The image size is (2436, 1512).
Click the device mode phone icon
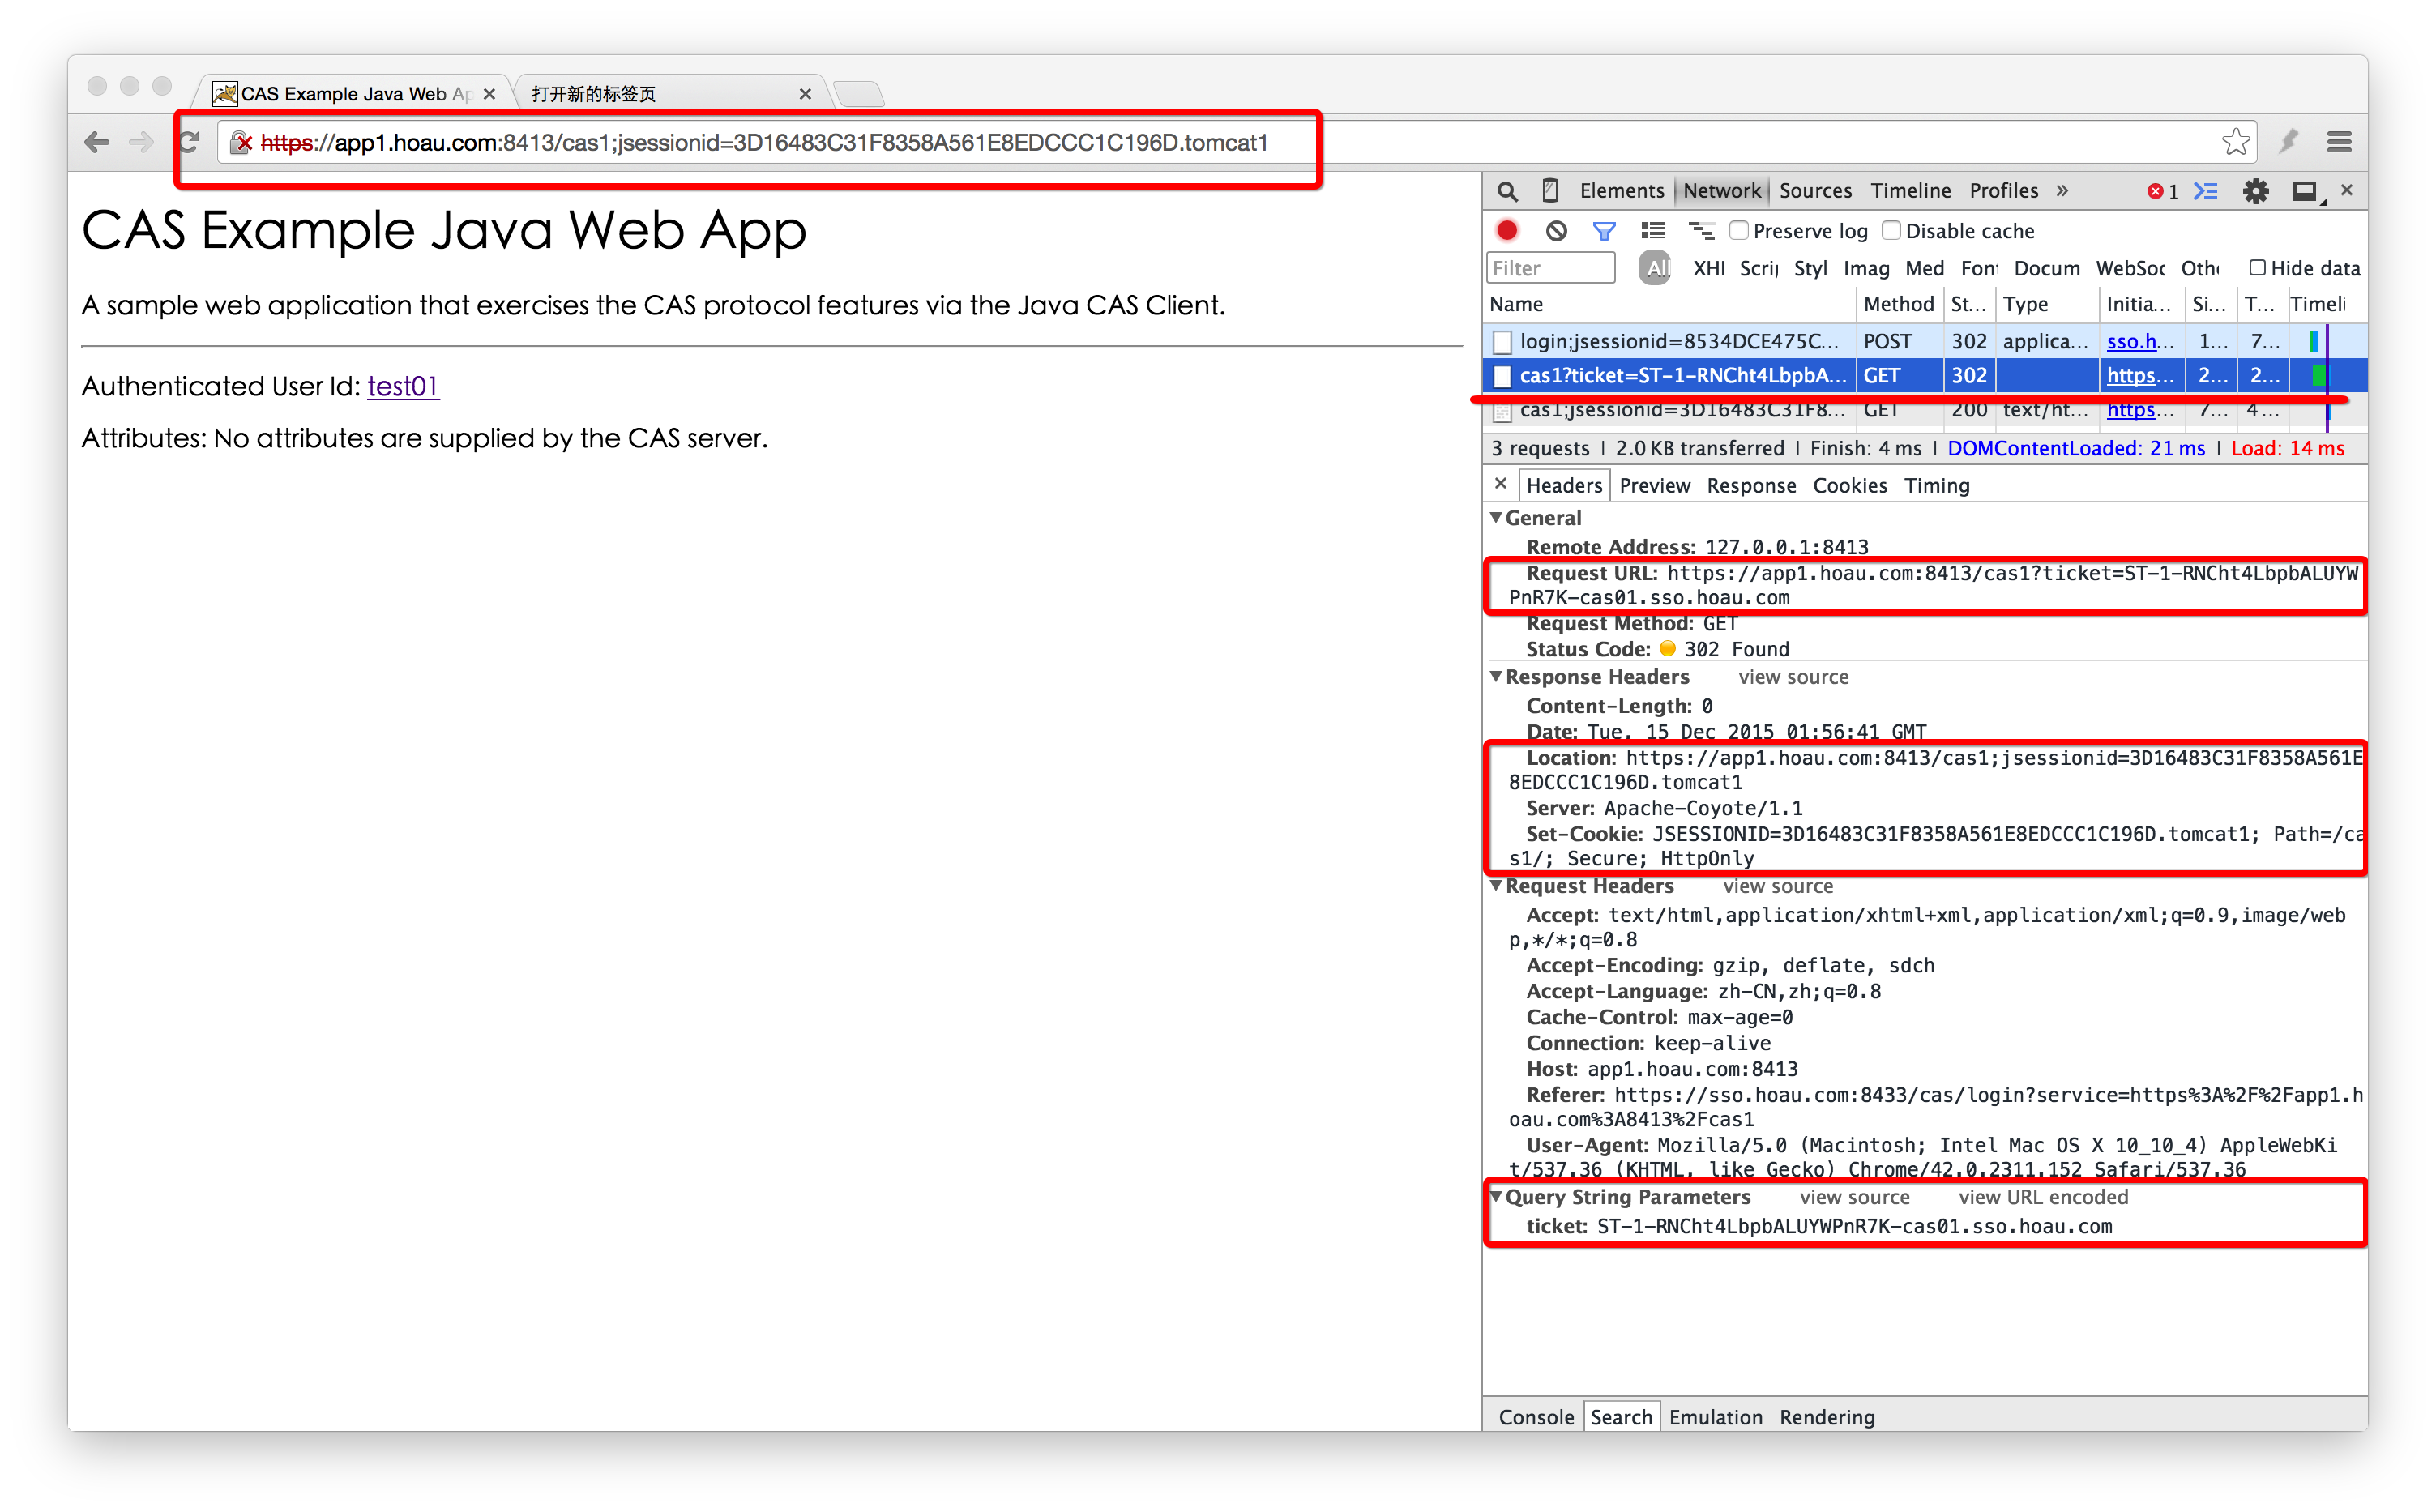[x=1550, y=190]
